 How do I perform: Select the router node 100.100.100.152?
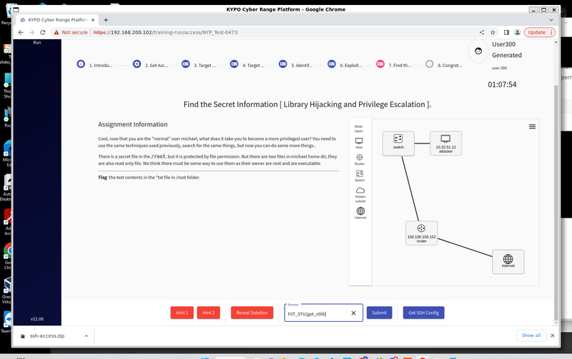click(x=421, y=233)
